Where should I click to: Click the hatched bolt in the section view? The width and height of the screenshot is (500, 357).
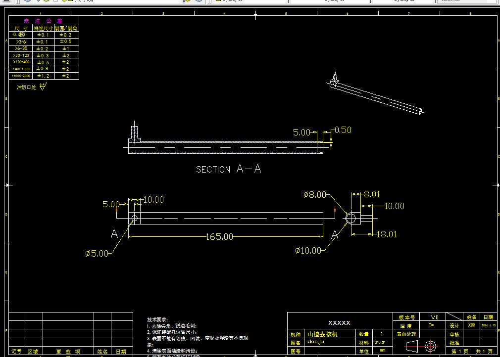134,134
